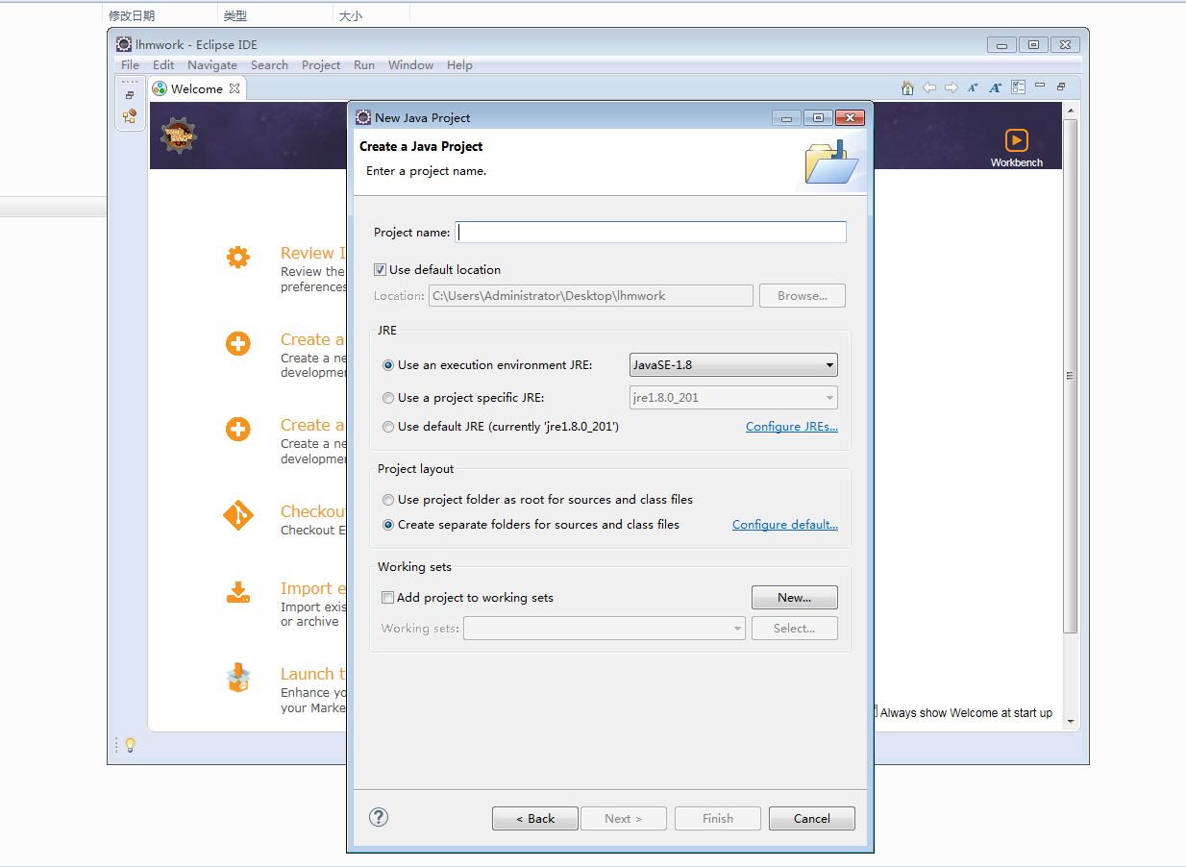
Task: Click the Finish button
Action: tap(718, 819)
